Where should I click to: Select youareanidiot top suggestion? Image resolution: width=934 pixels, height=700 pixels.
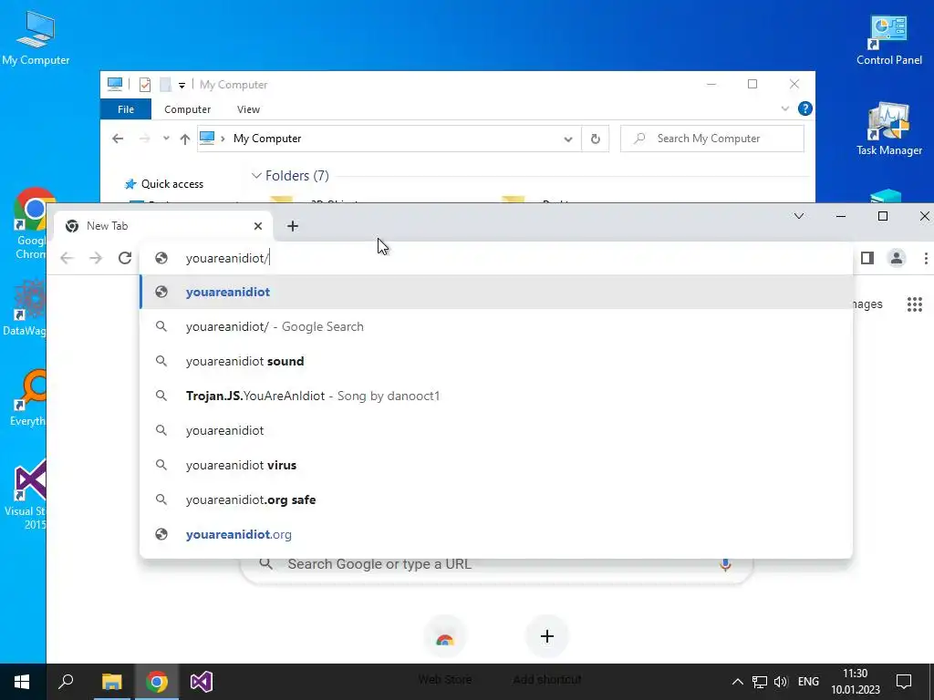(x=496, y=292)
